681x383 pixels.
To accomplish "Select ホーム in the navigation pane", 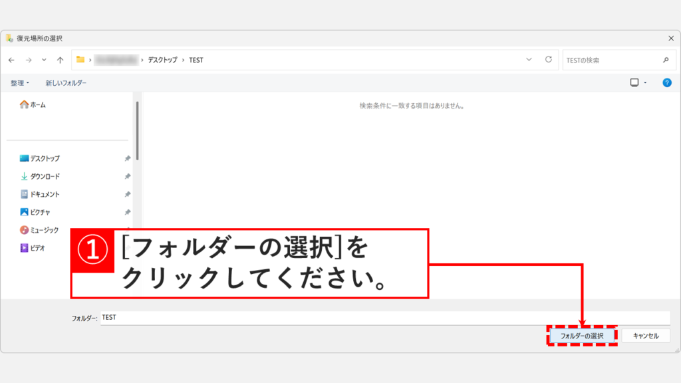I will tap(33, 104).
